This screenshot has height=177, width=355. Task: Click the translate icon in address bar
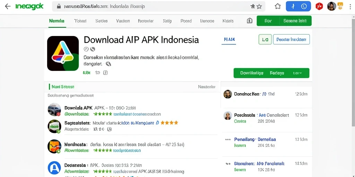point(253,7)
